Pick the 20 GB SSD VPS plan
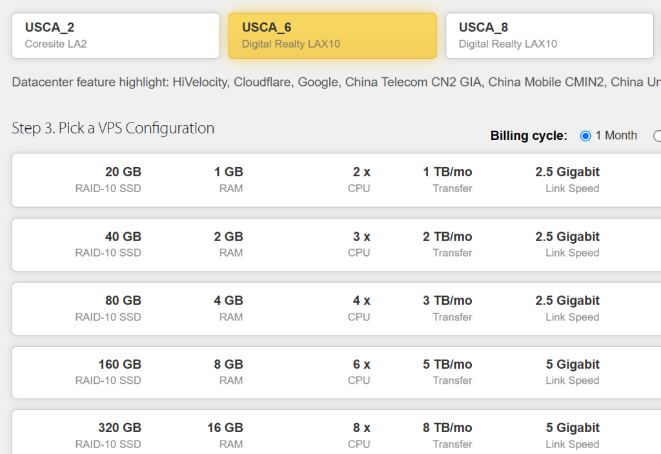The height and width of the screenshot is (454, 661). (x=336, y=180)
